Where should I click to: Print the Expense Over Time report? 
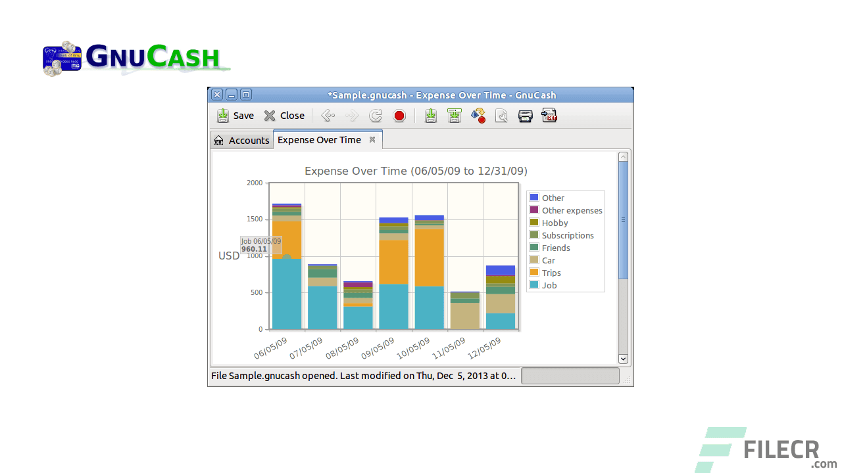point(525,116)
